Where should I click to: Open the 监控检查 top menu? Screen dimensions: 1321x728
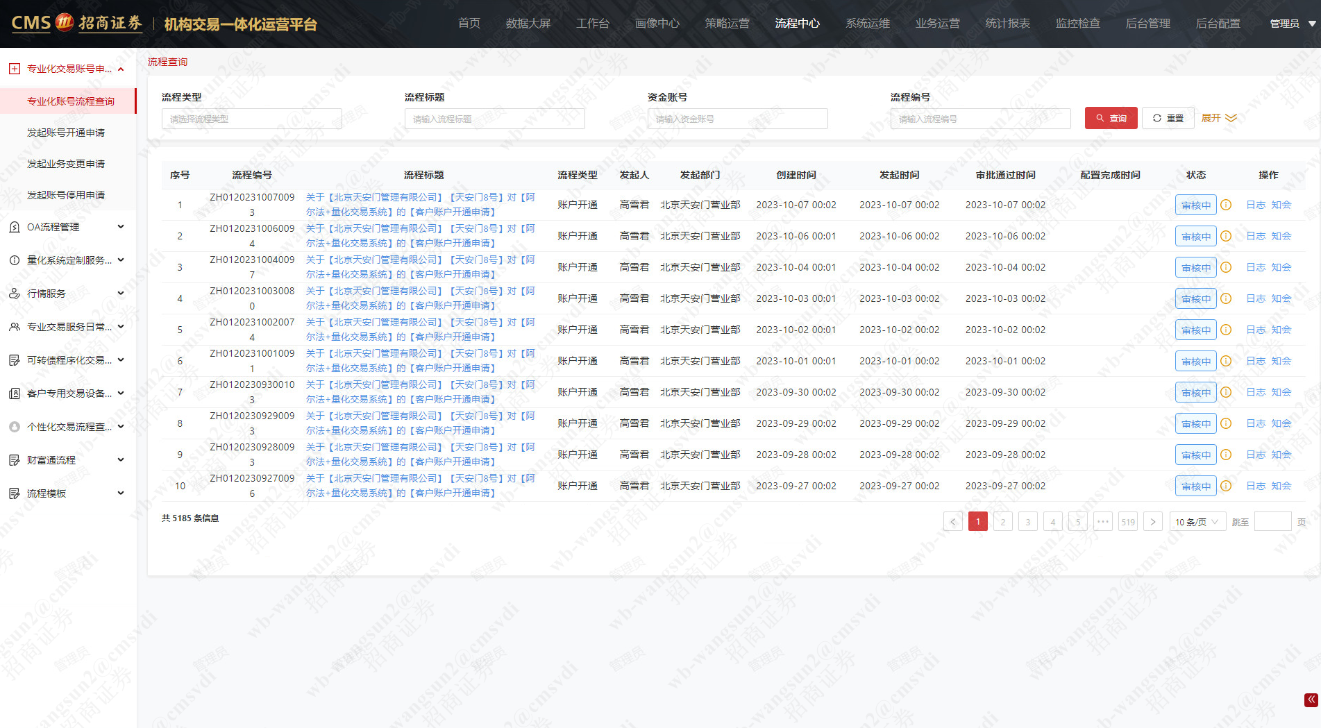1078,24
